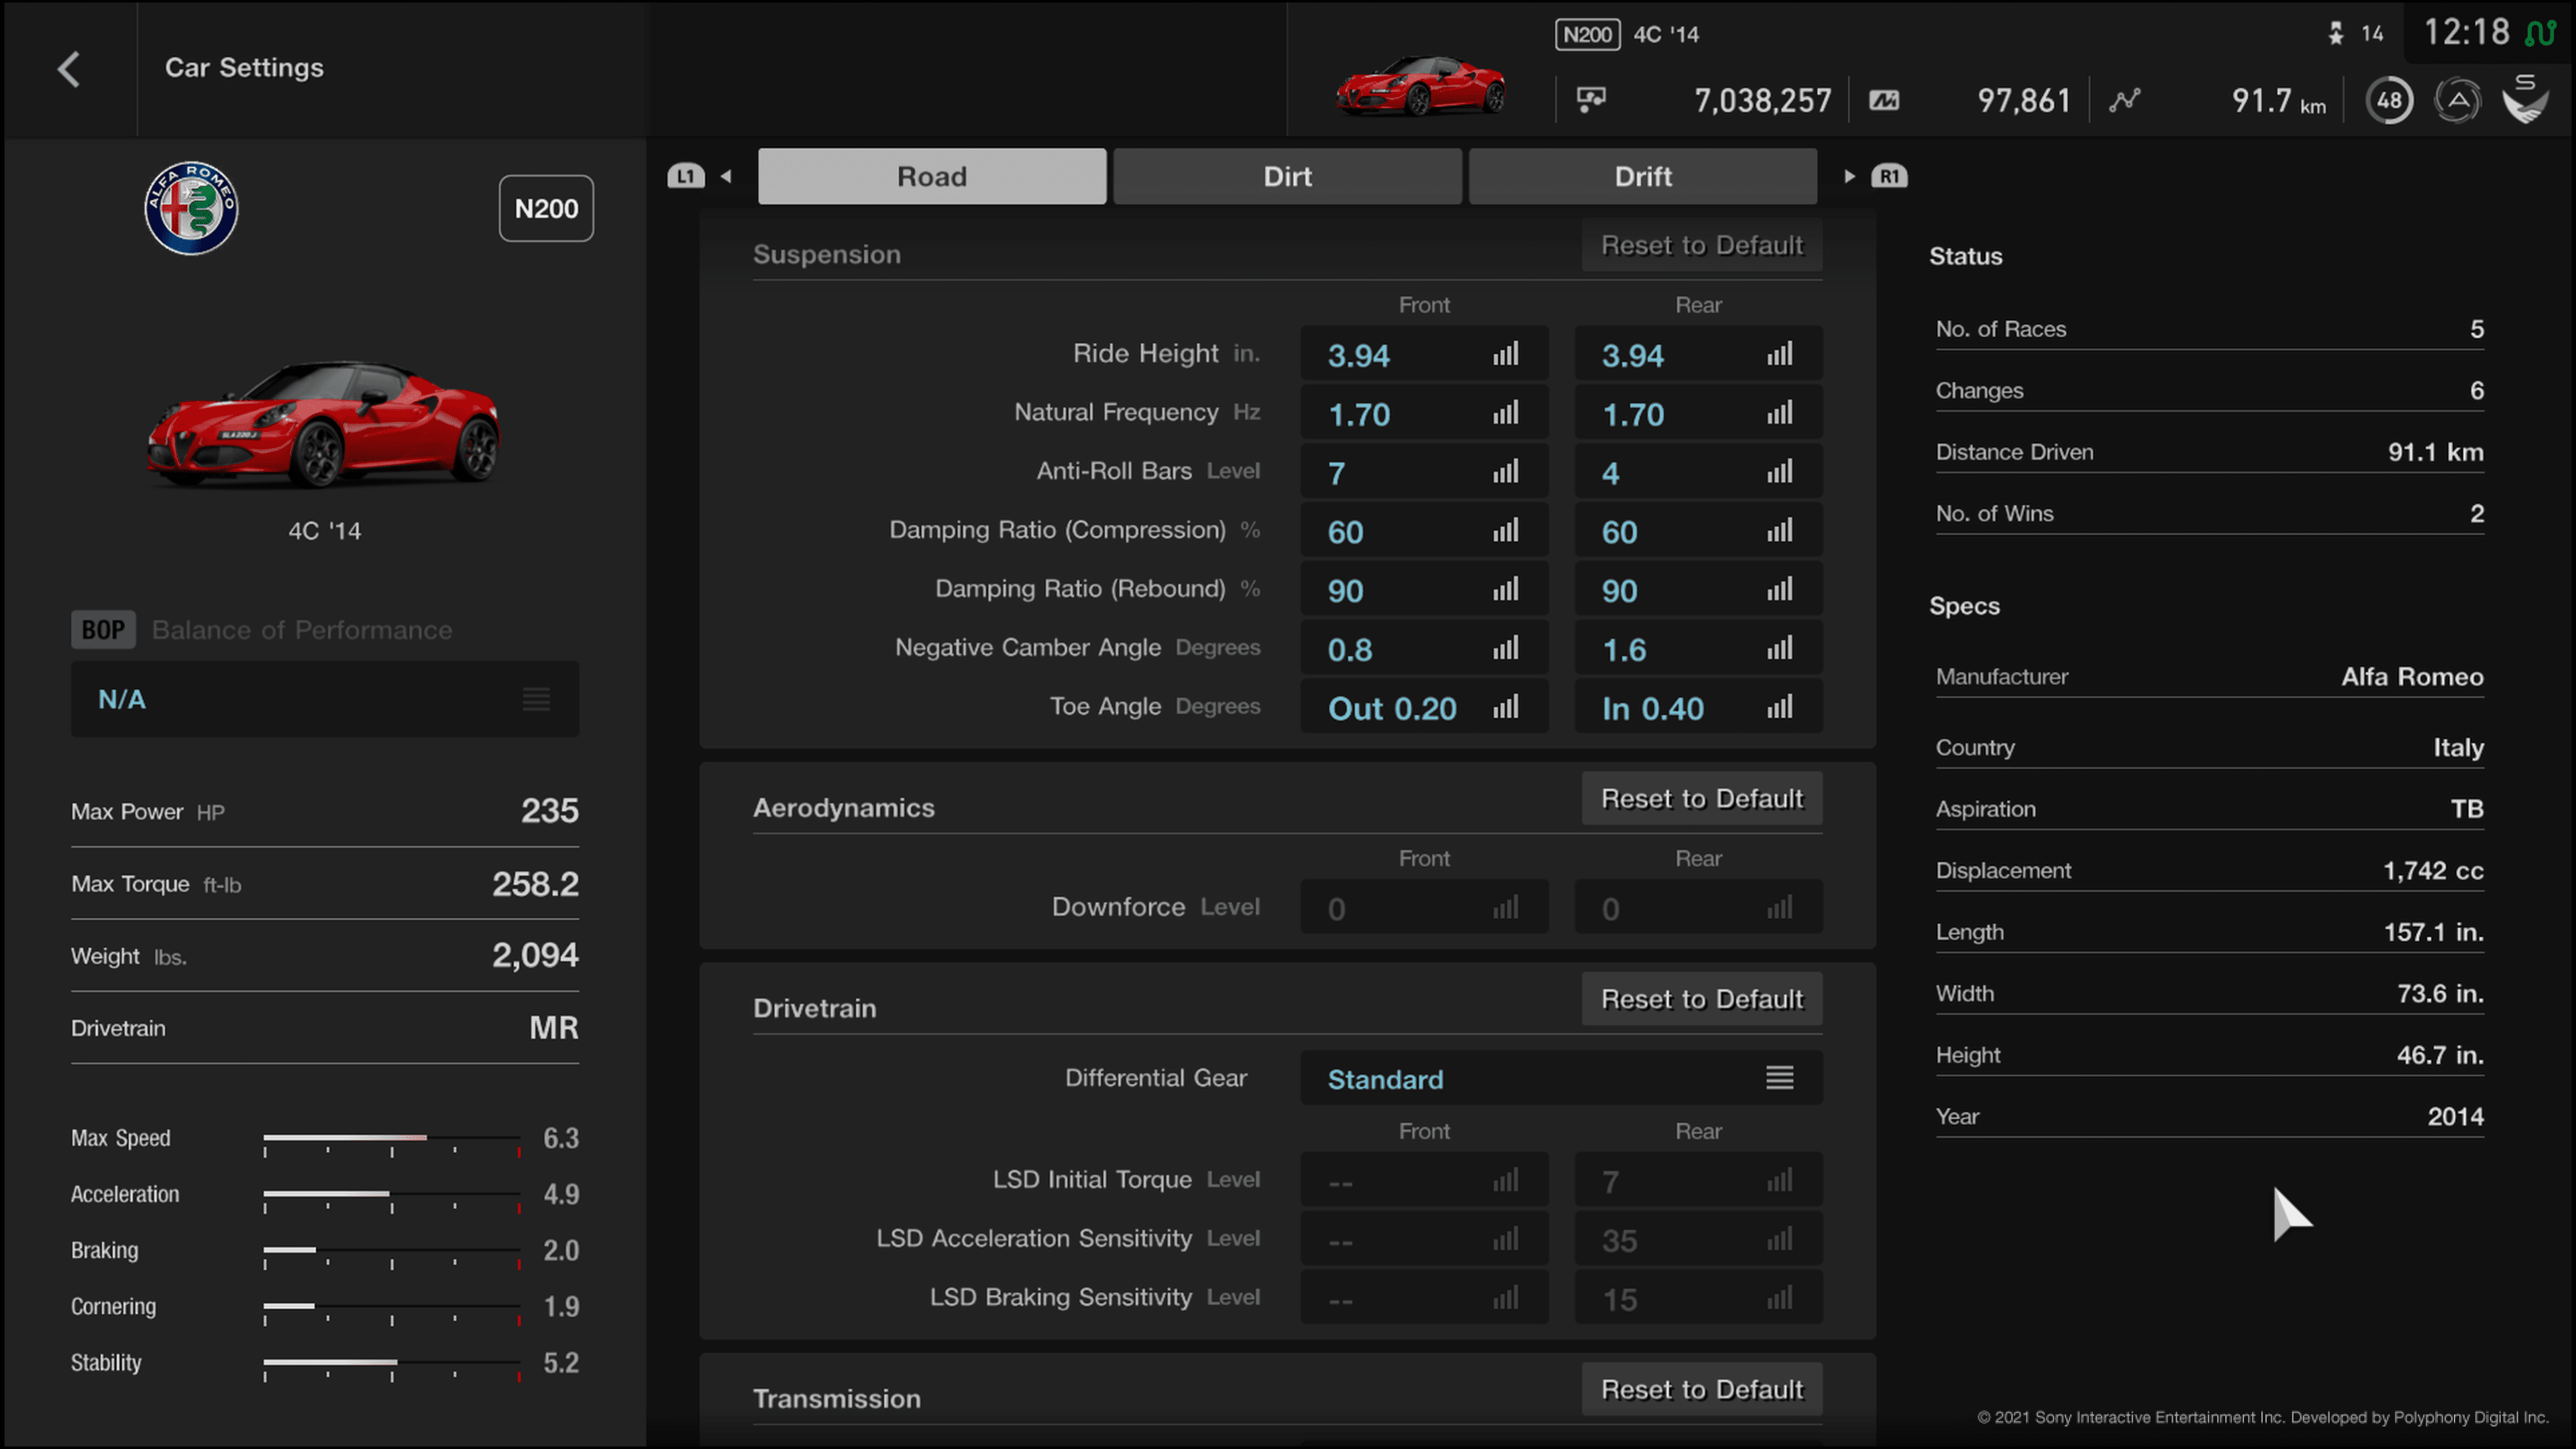Select the front Downforce level field
Viewport: 2576px width, 1449px height.
pos(1424,907)
